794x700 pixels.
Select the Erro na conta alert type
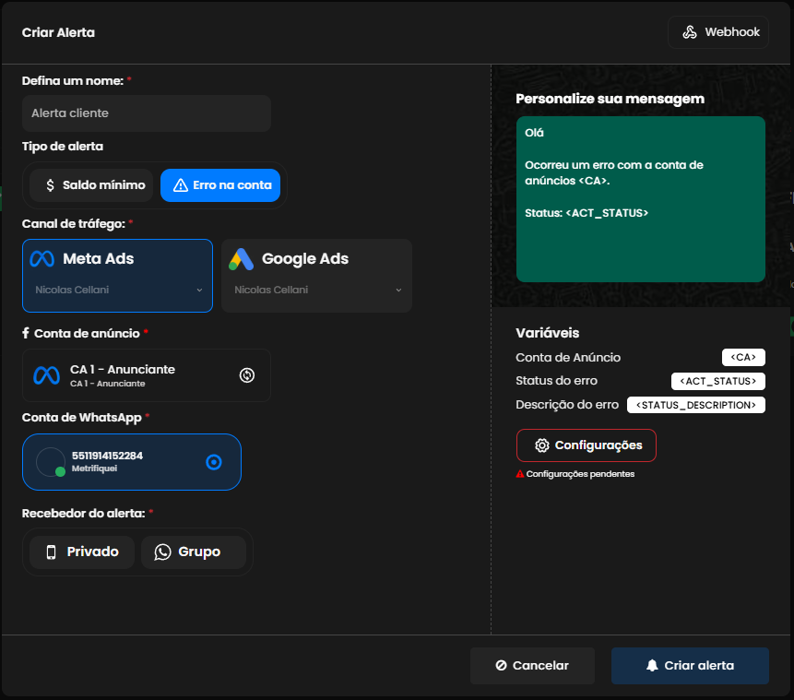pyautogui.click(x=221, y=185)
